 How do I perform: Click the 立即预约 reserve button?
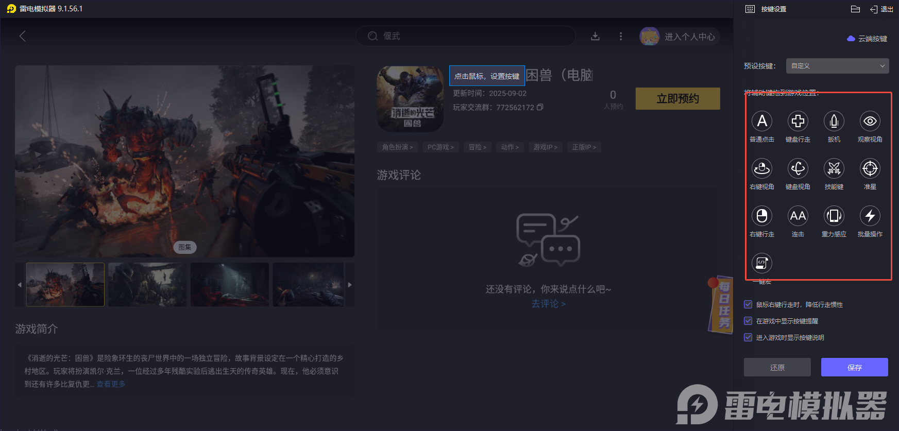(678, 98)
